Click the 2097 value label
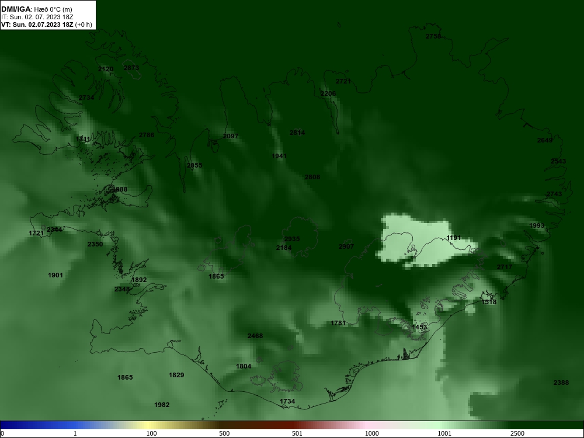584x438 pixels. click(x=231, y=136)
